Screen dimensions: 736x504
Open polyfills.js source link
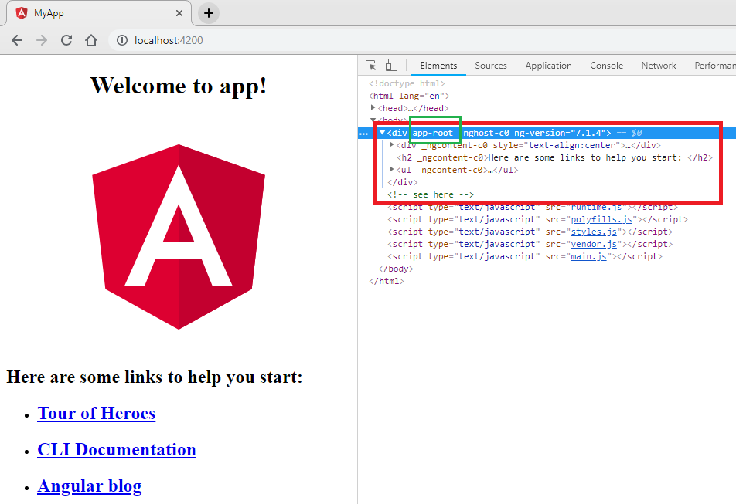601,219
